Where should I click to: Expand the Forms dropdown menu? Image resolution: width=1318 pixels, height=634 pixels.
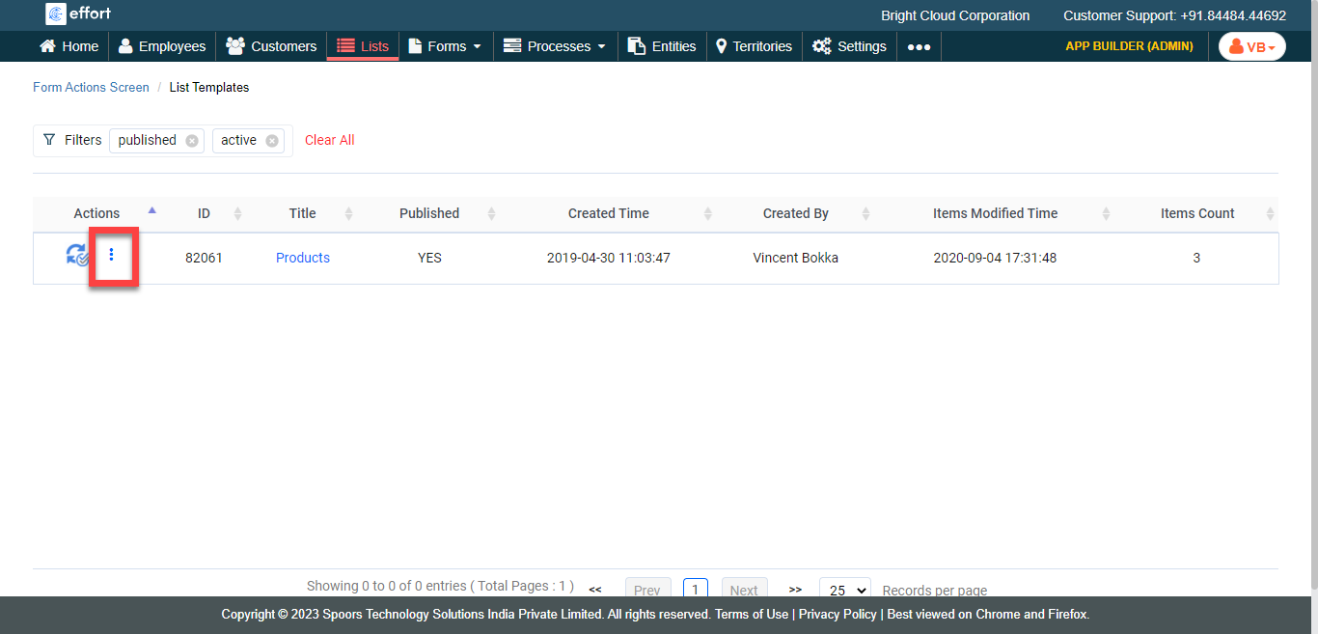(x=445, y=46)
